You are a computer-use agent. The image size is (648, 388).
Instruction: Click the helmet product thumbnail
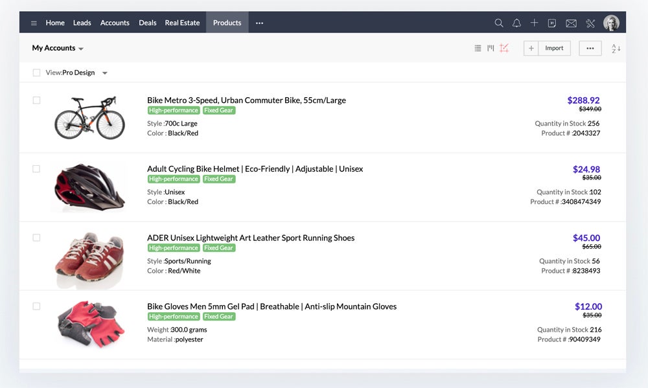tap(89, 187)
